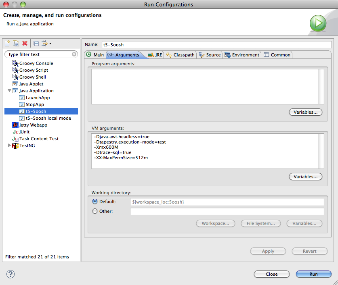Collapse all configurations in the tree
The image size is (338, 285).
coord(36,43)
